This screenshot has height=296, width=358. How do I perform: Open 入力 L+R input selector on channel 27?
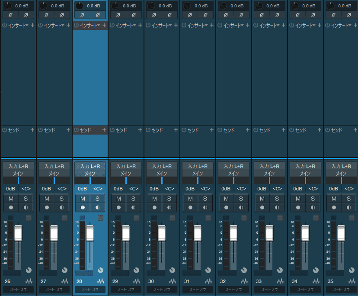pos(54,166)
